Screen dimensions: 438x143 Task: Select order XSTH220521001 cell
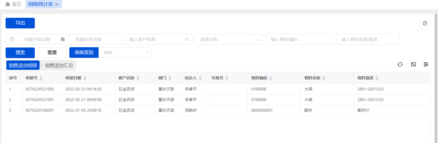coord(42,100)
